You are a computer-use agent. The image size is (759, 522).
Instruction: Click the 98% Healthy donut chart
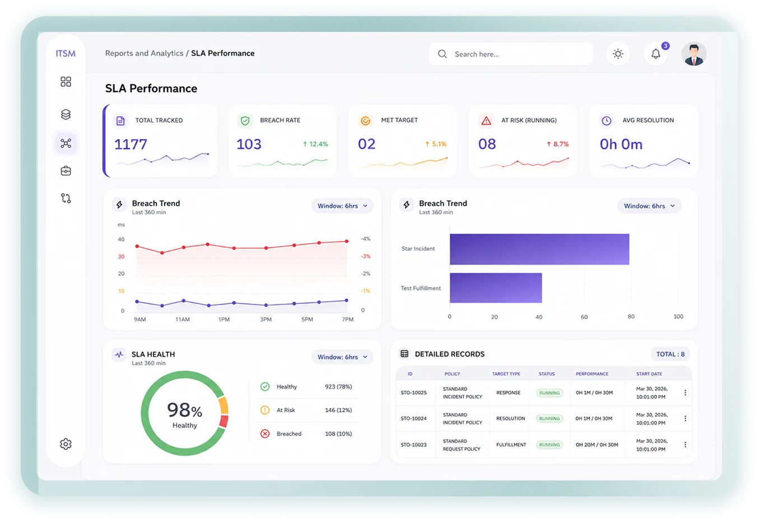click(x=185, y=413)
